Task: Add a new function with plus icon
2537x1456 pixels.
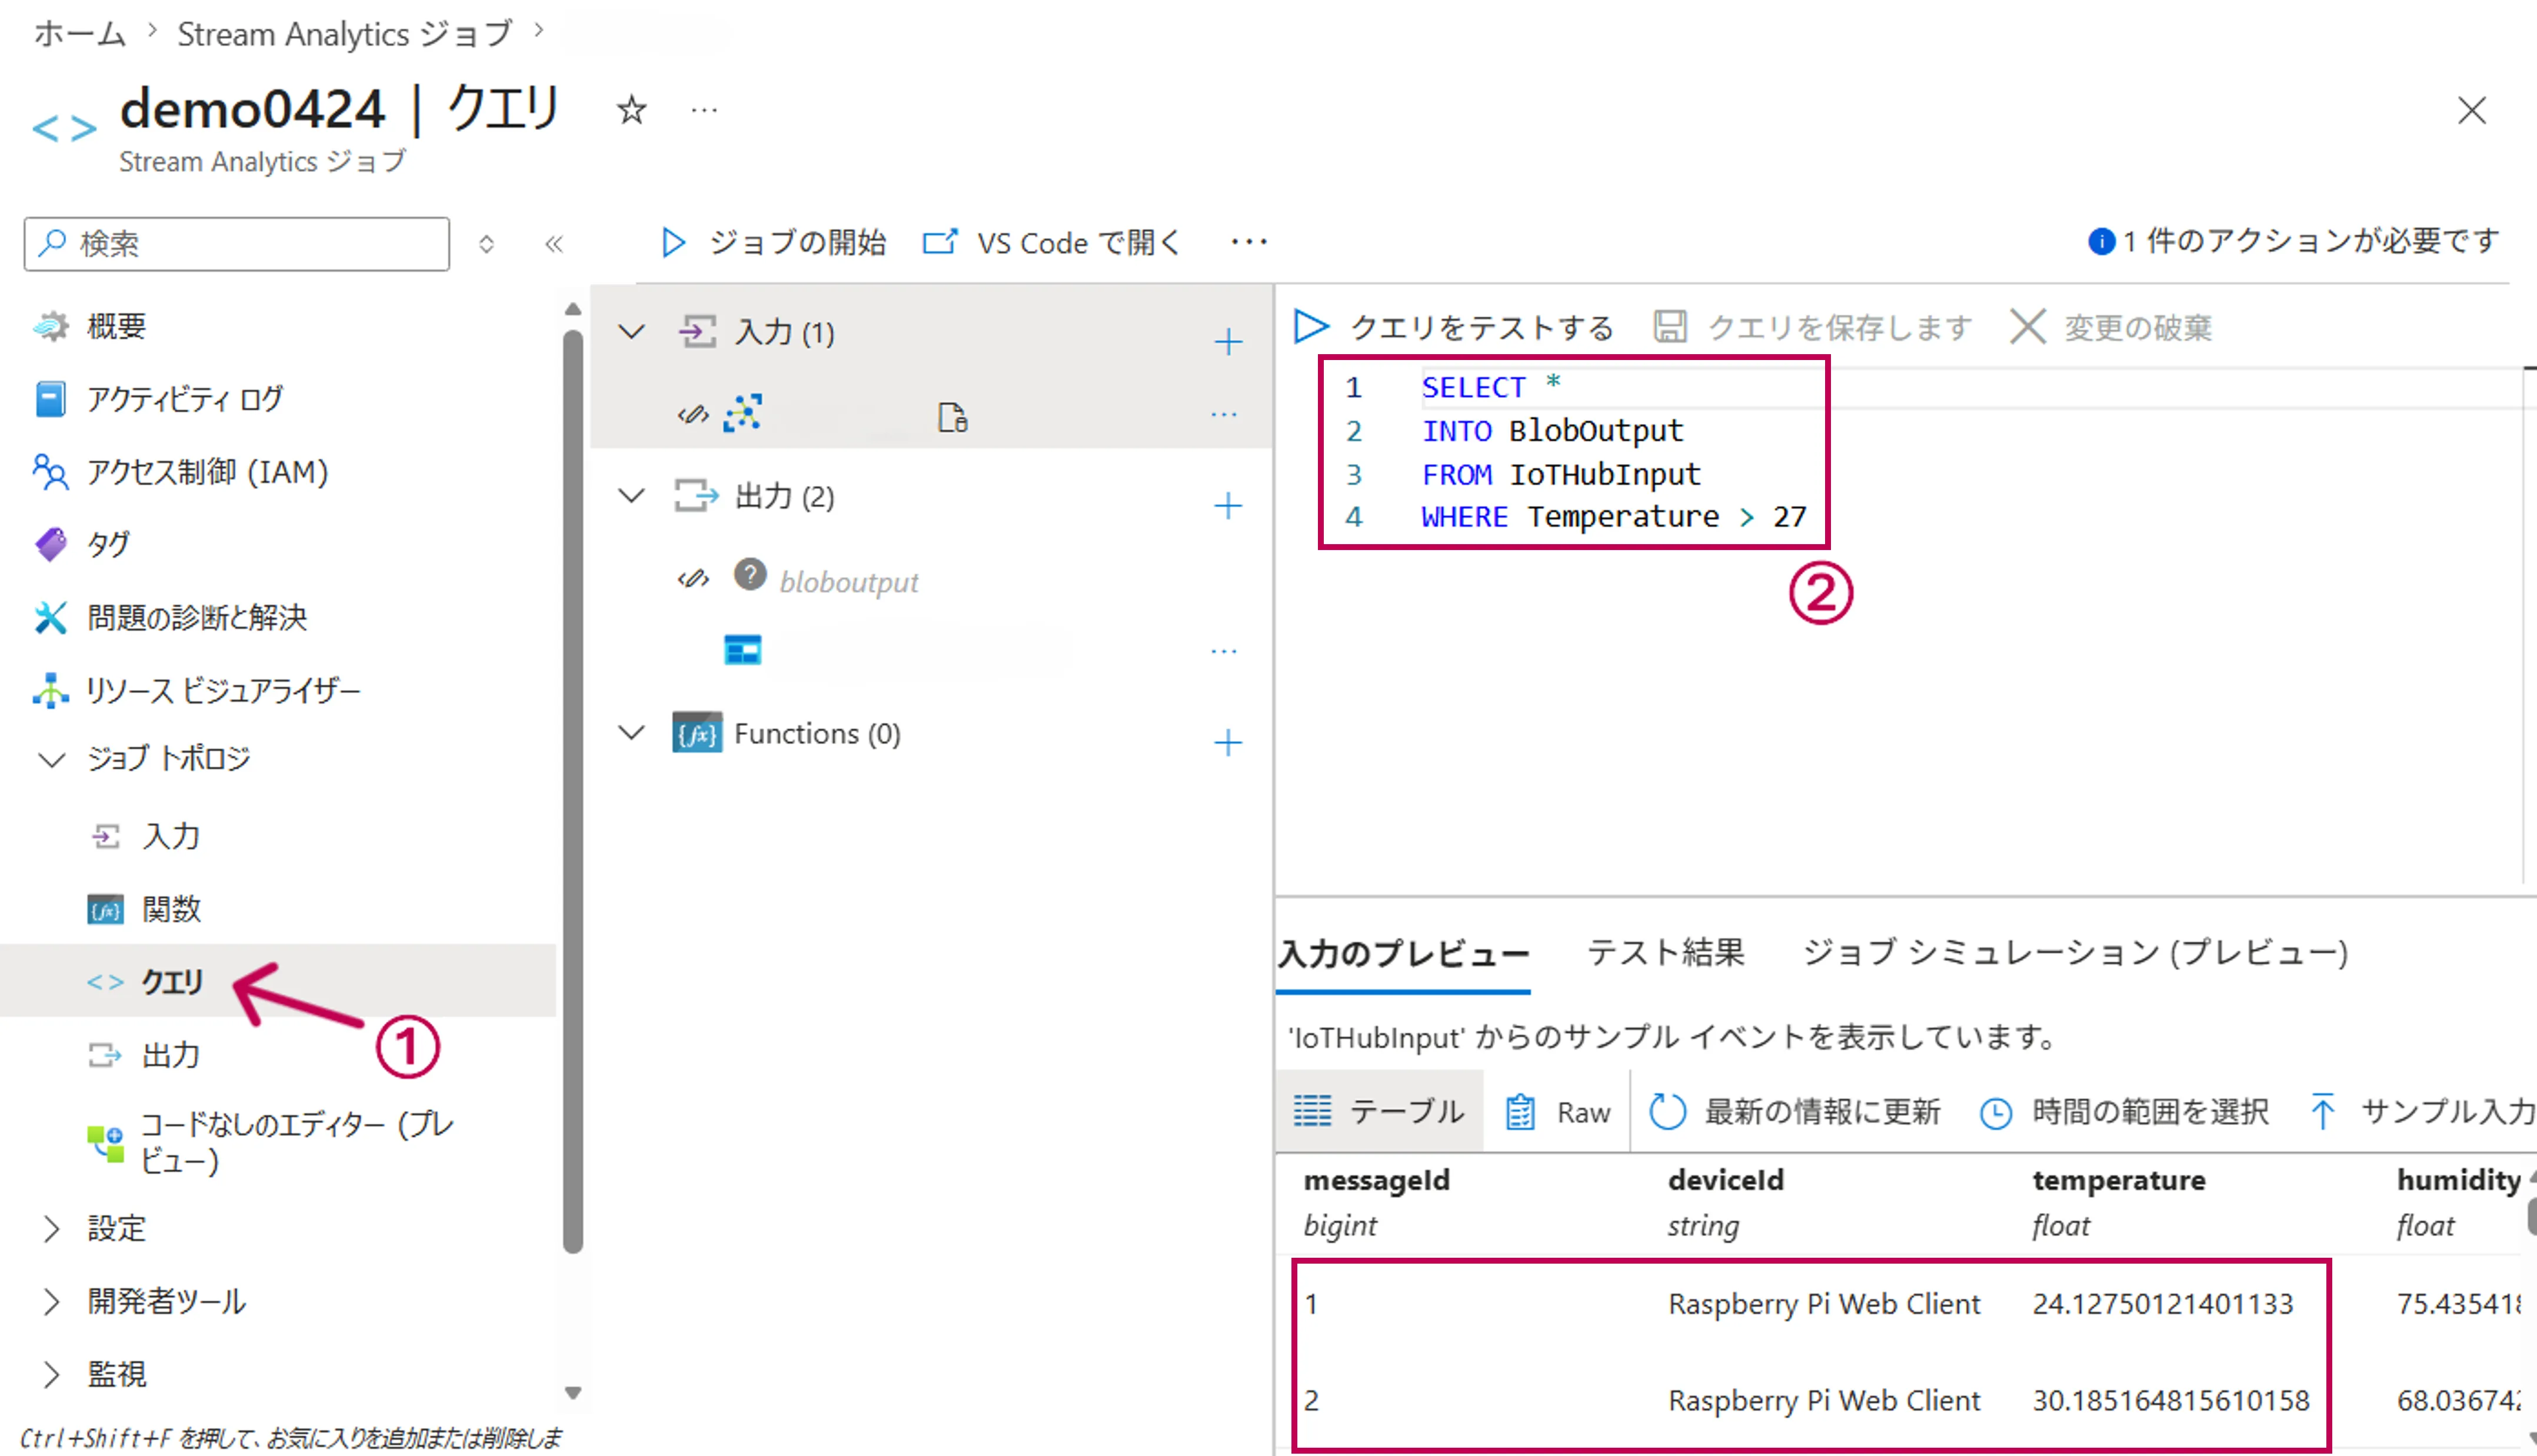Action: coord(1228,742)
